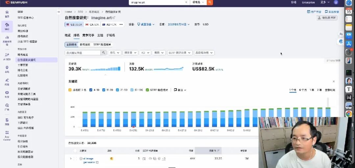This screenshot has width=355, height=168.
Task: Open the Typora T icon in dock
Action: 349,89
